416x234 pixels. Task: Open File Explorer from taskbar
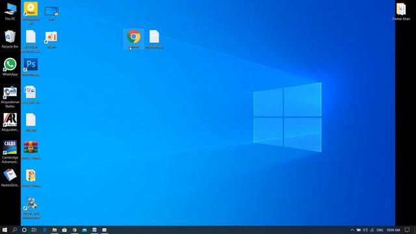55,230
